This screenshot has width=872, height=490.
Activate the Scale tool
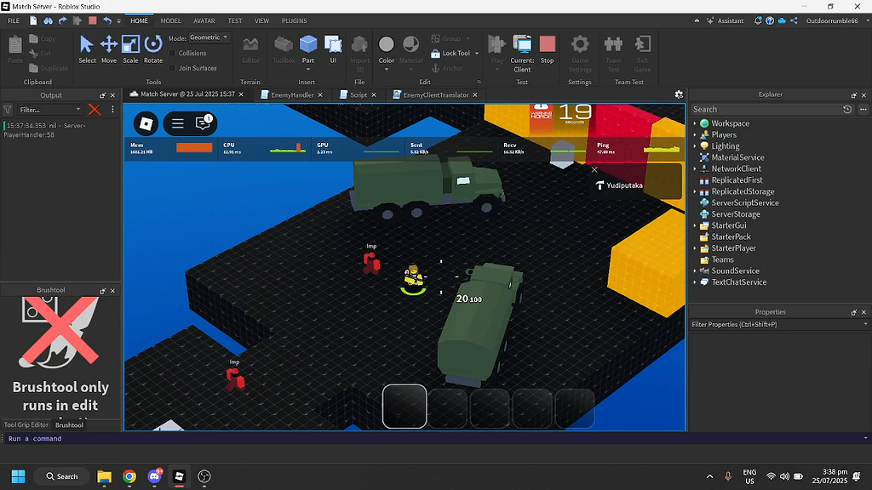coord(130,48)
